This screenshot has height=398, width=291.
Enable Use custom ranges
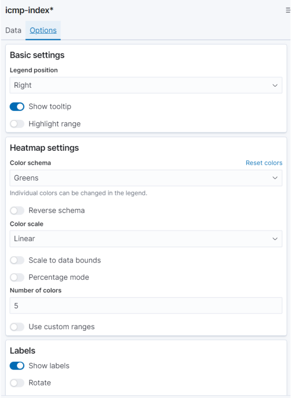(x=17, y=327)
